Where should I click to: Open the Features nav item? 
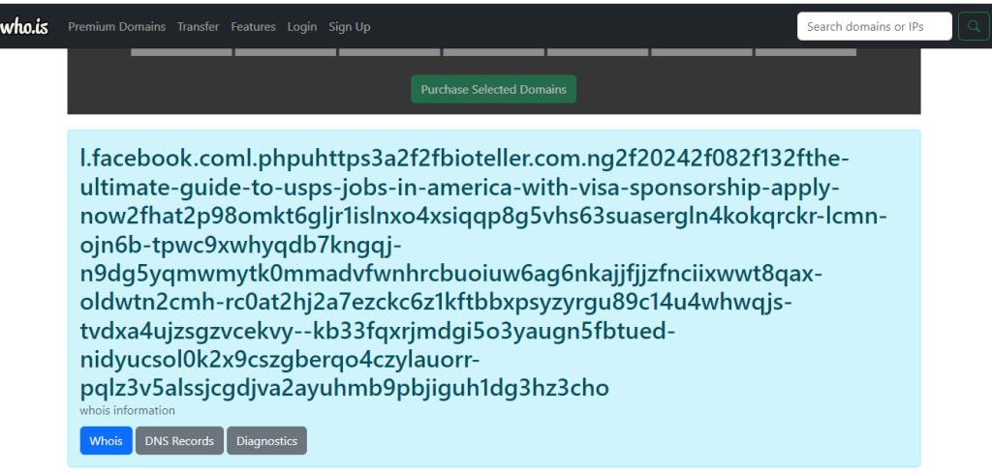coord(253,27)
